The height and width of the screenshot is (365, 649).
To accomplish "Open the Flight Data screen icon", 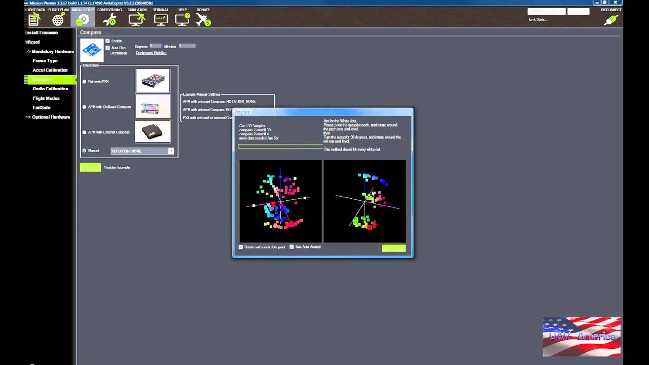I will tap(34, 20).
